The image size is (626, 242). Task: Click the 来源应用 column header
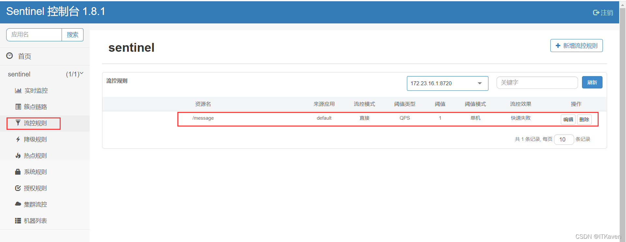pyautogui.click(x=324, y=104)
